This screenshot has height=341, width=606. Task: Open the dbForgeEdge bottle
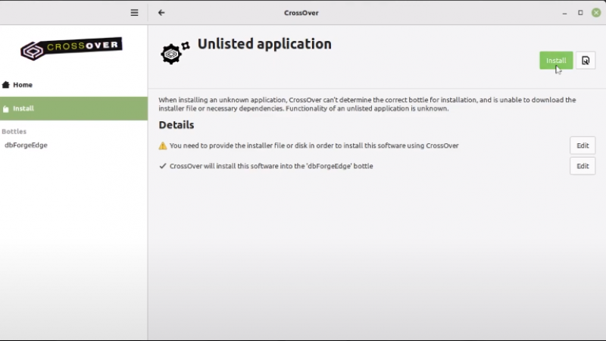pos(26,145)
